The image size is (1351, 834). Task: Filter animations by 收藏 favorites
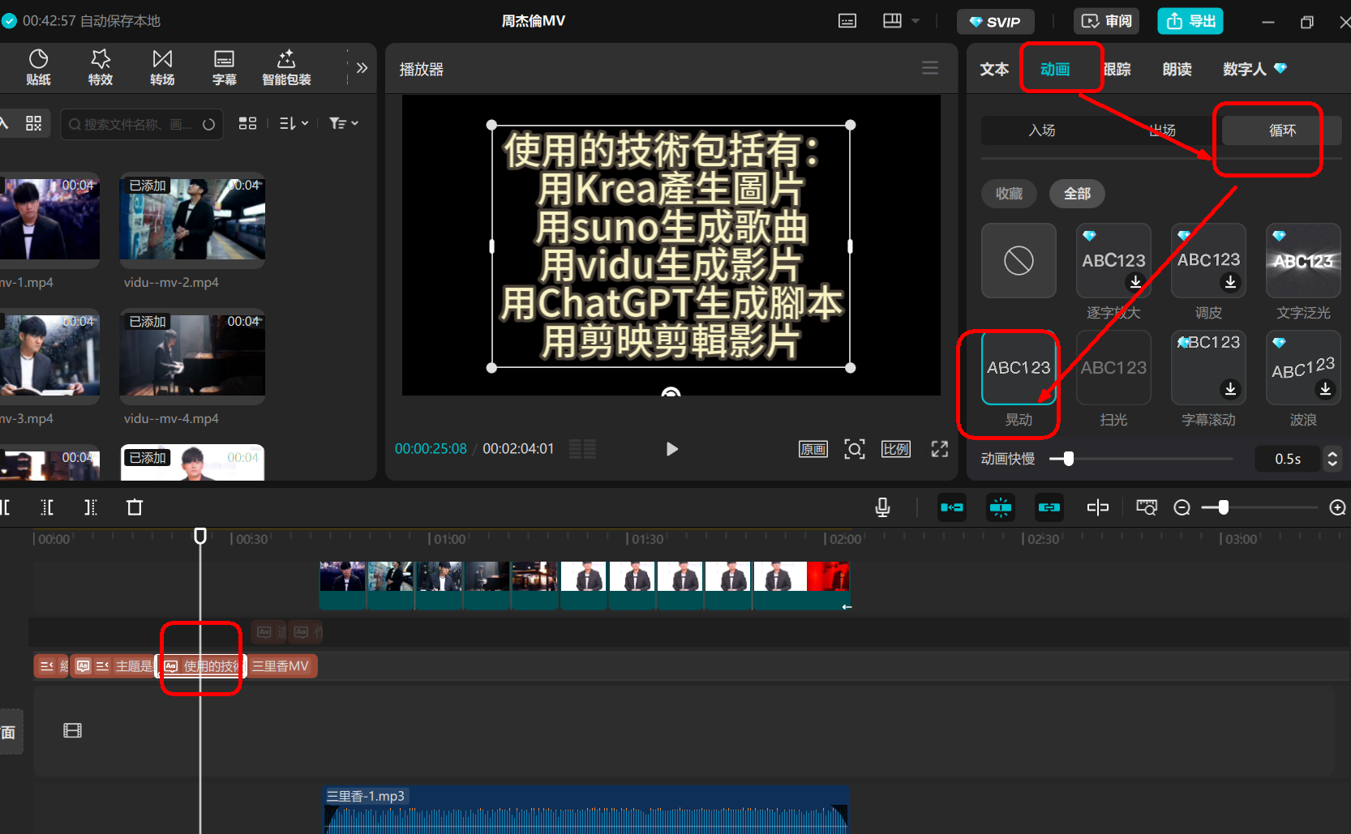coord(1010,194)
